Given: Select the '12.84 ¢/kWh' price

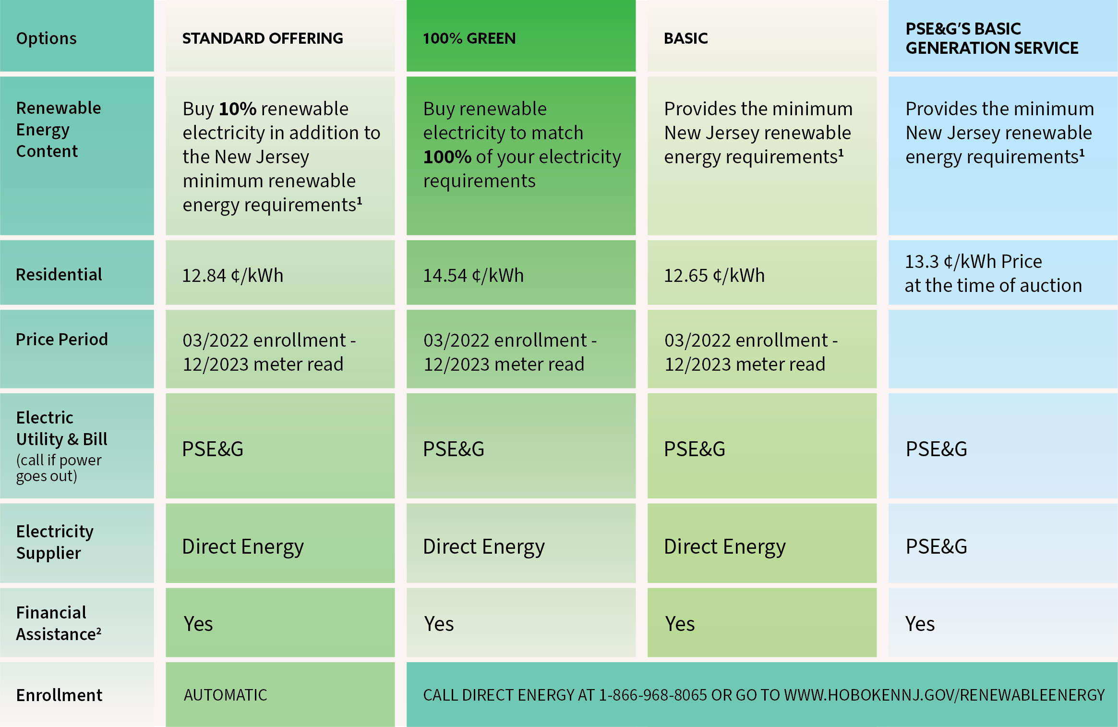Looking at the screenshot, I should [x=280, y=272].
